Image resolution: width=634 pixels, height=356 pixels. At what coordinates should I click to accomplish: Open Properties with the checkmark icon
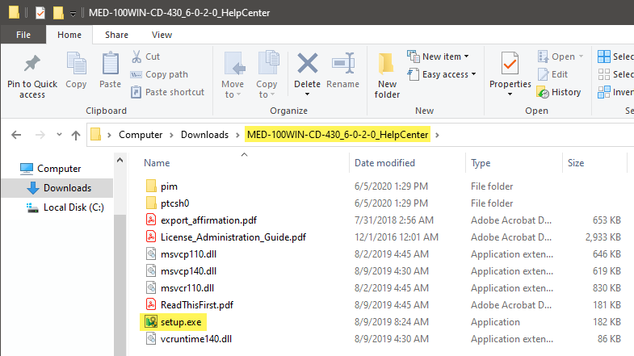(510, 65)
